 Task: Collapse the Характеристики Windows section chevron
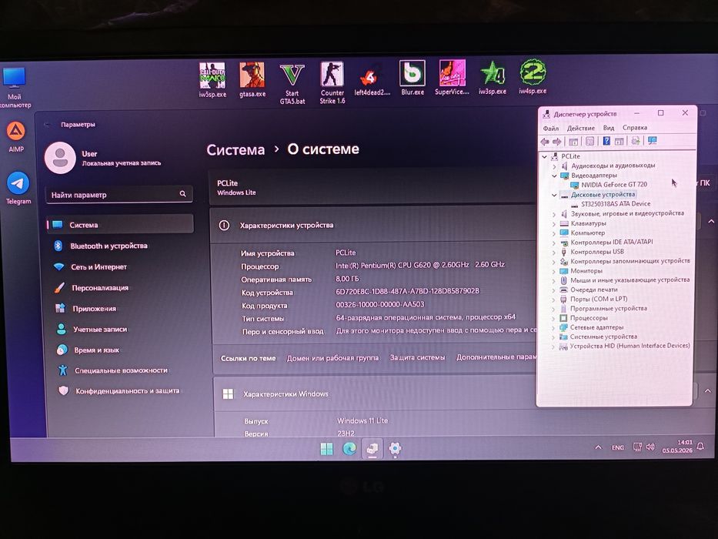pos(707,391)
